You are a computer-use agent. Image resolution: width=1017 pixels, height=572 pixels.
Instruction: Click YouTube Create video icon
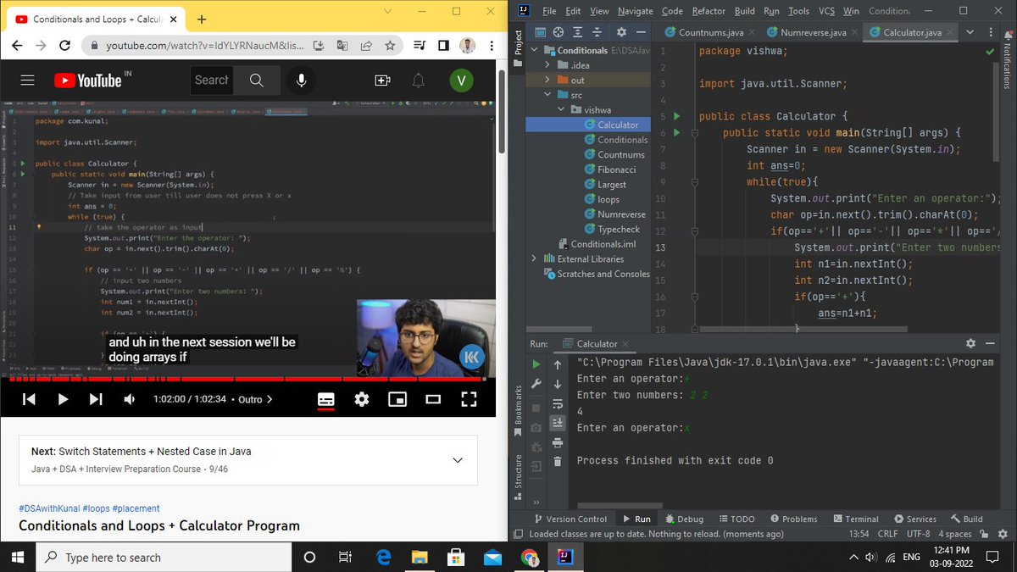pos(383,81)
